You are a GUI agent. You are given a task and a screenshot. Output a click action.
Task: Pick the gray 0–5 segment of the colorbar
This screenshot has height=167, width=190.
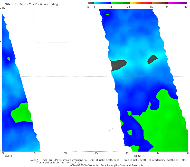click(91, 3)
